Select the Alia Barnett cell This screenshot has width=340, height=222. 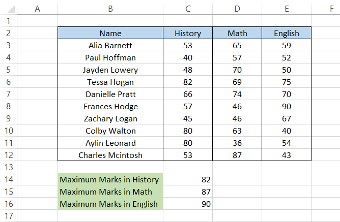coord(110,45)
